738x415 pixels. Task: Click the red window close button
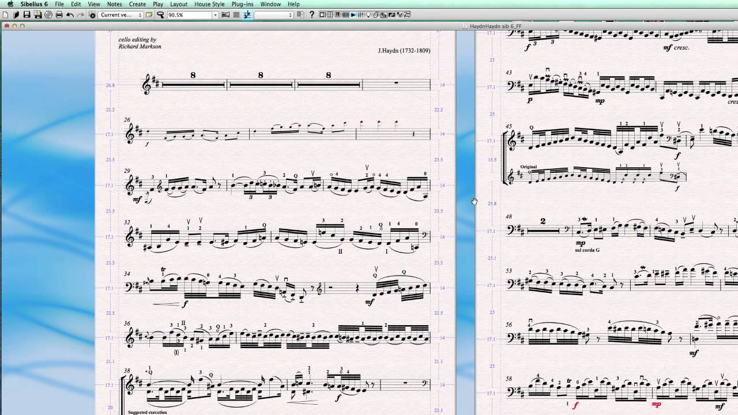click(6, 26)
